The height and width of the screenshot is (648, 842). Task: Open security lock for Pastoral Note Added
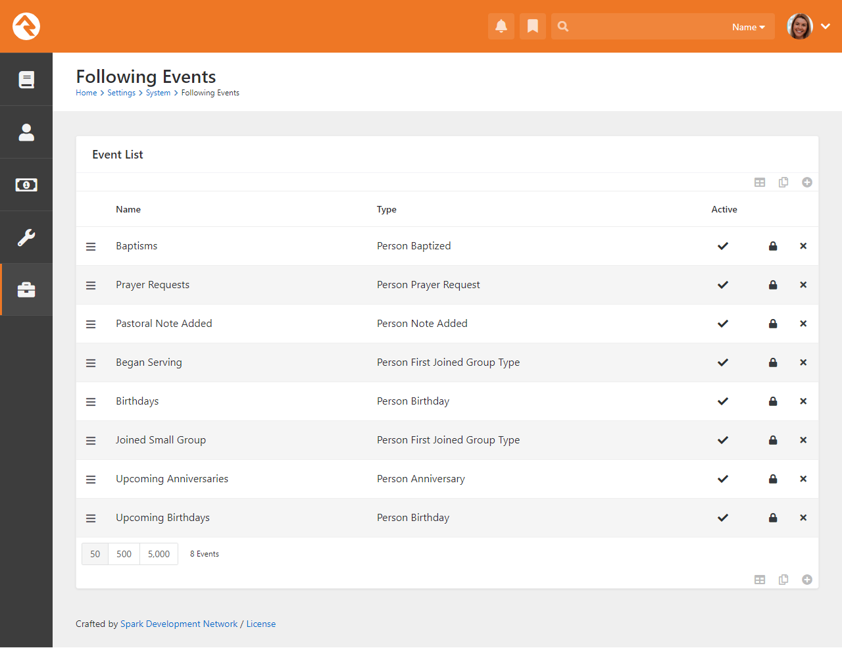click(773, 324)
